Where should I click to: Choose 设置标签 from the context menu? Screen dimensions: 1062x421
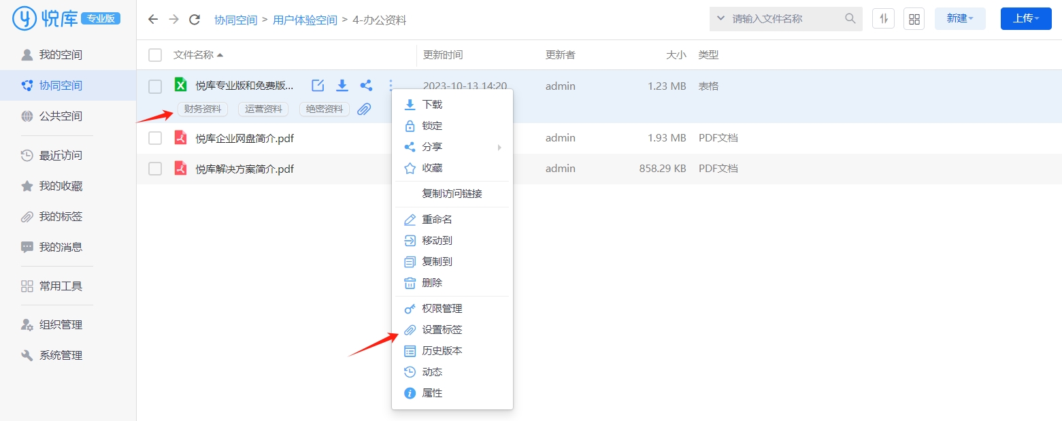(442, 330)
